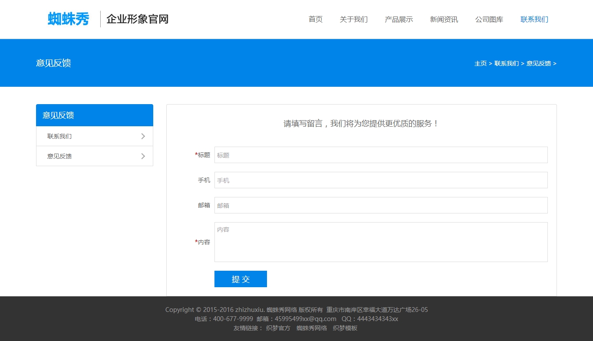Open the 织梦官方 friendly link in footer
Screen dimensions: 593x341
pyautogui.click(x=278, y=328)
